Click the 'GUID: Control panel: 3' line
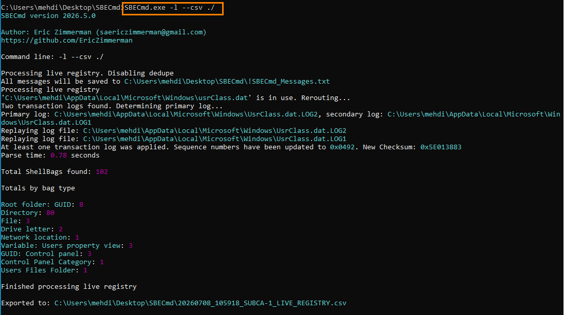This screenshot has height=315, width=564. point(46,254)
